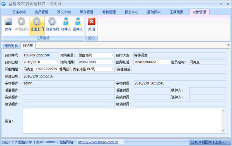The height and width of the screenshot is (146, 232).
Task: Click the 保存 save disk icon
Action: coord(8,22)
